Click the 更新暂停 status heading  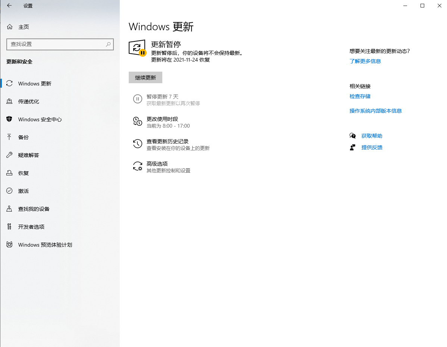[166, 44]
